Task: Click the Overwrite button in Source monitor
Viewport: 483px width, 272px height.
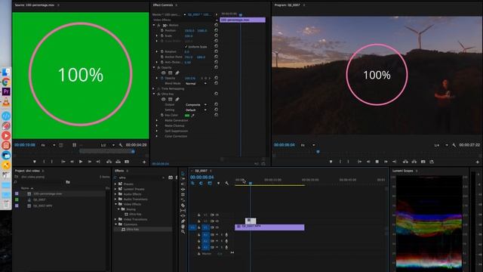Action: pos(118,162)
